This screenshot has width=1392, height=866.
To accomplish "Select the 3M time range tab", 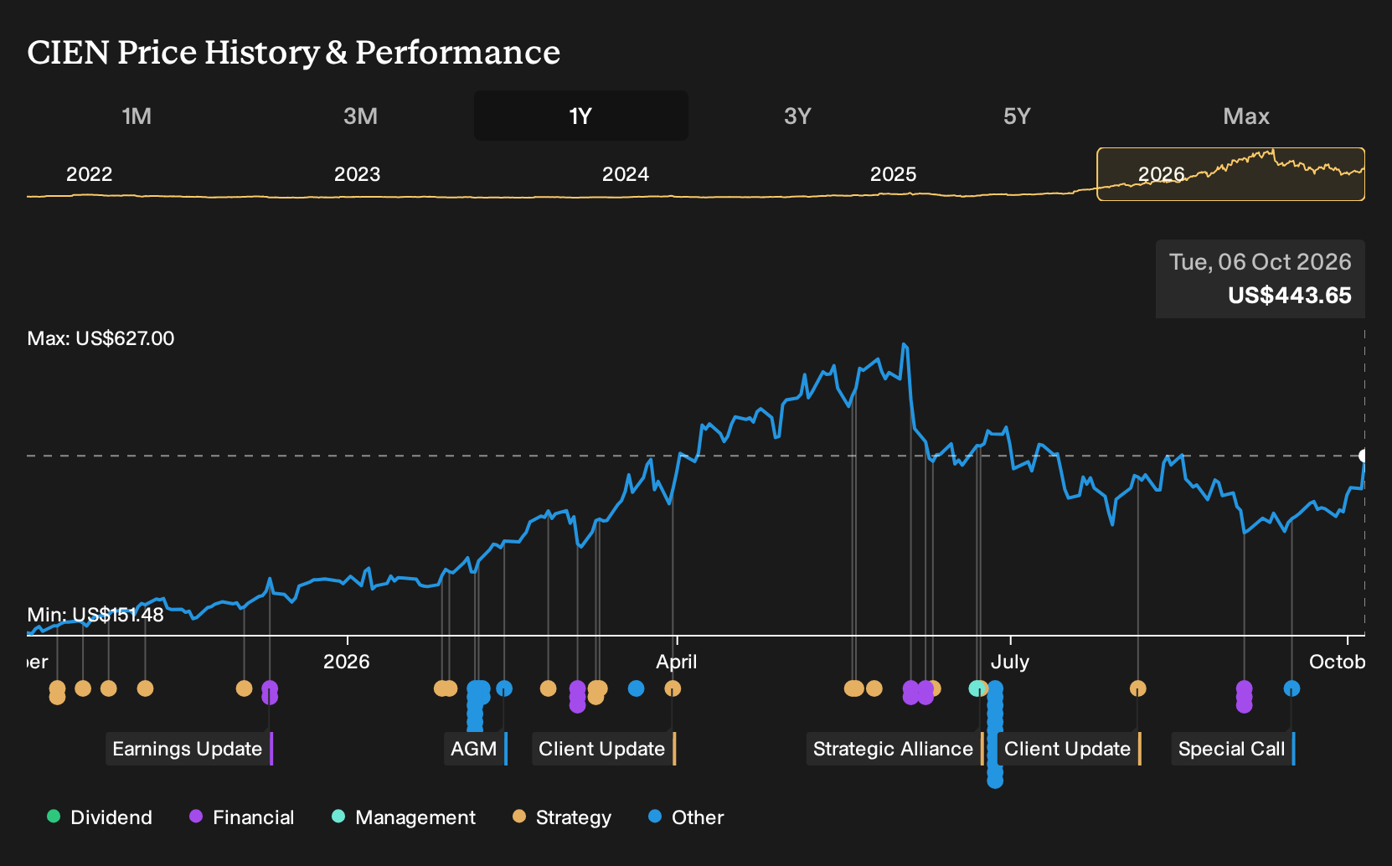I will coord(361,116).
